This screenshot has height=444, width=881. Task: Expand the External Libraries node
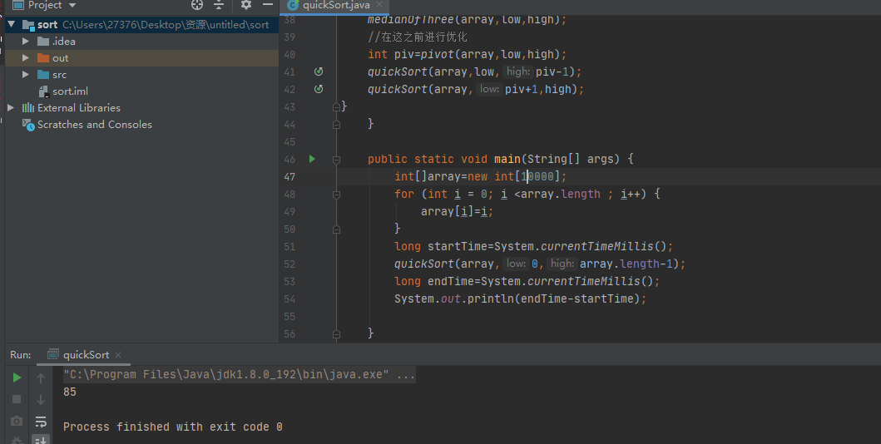point(11,107)
